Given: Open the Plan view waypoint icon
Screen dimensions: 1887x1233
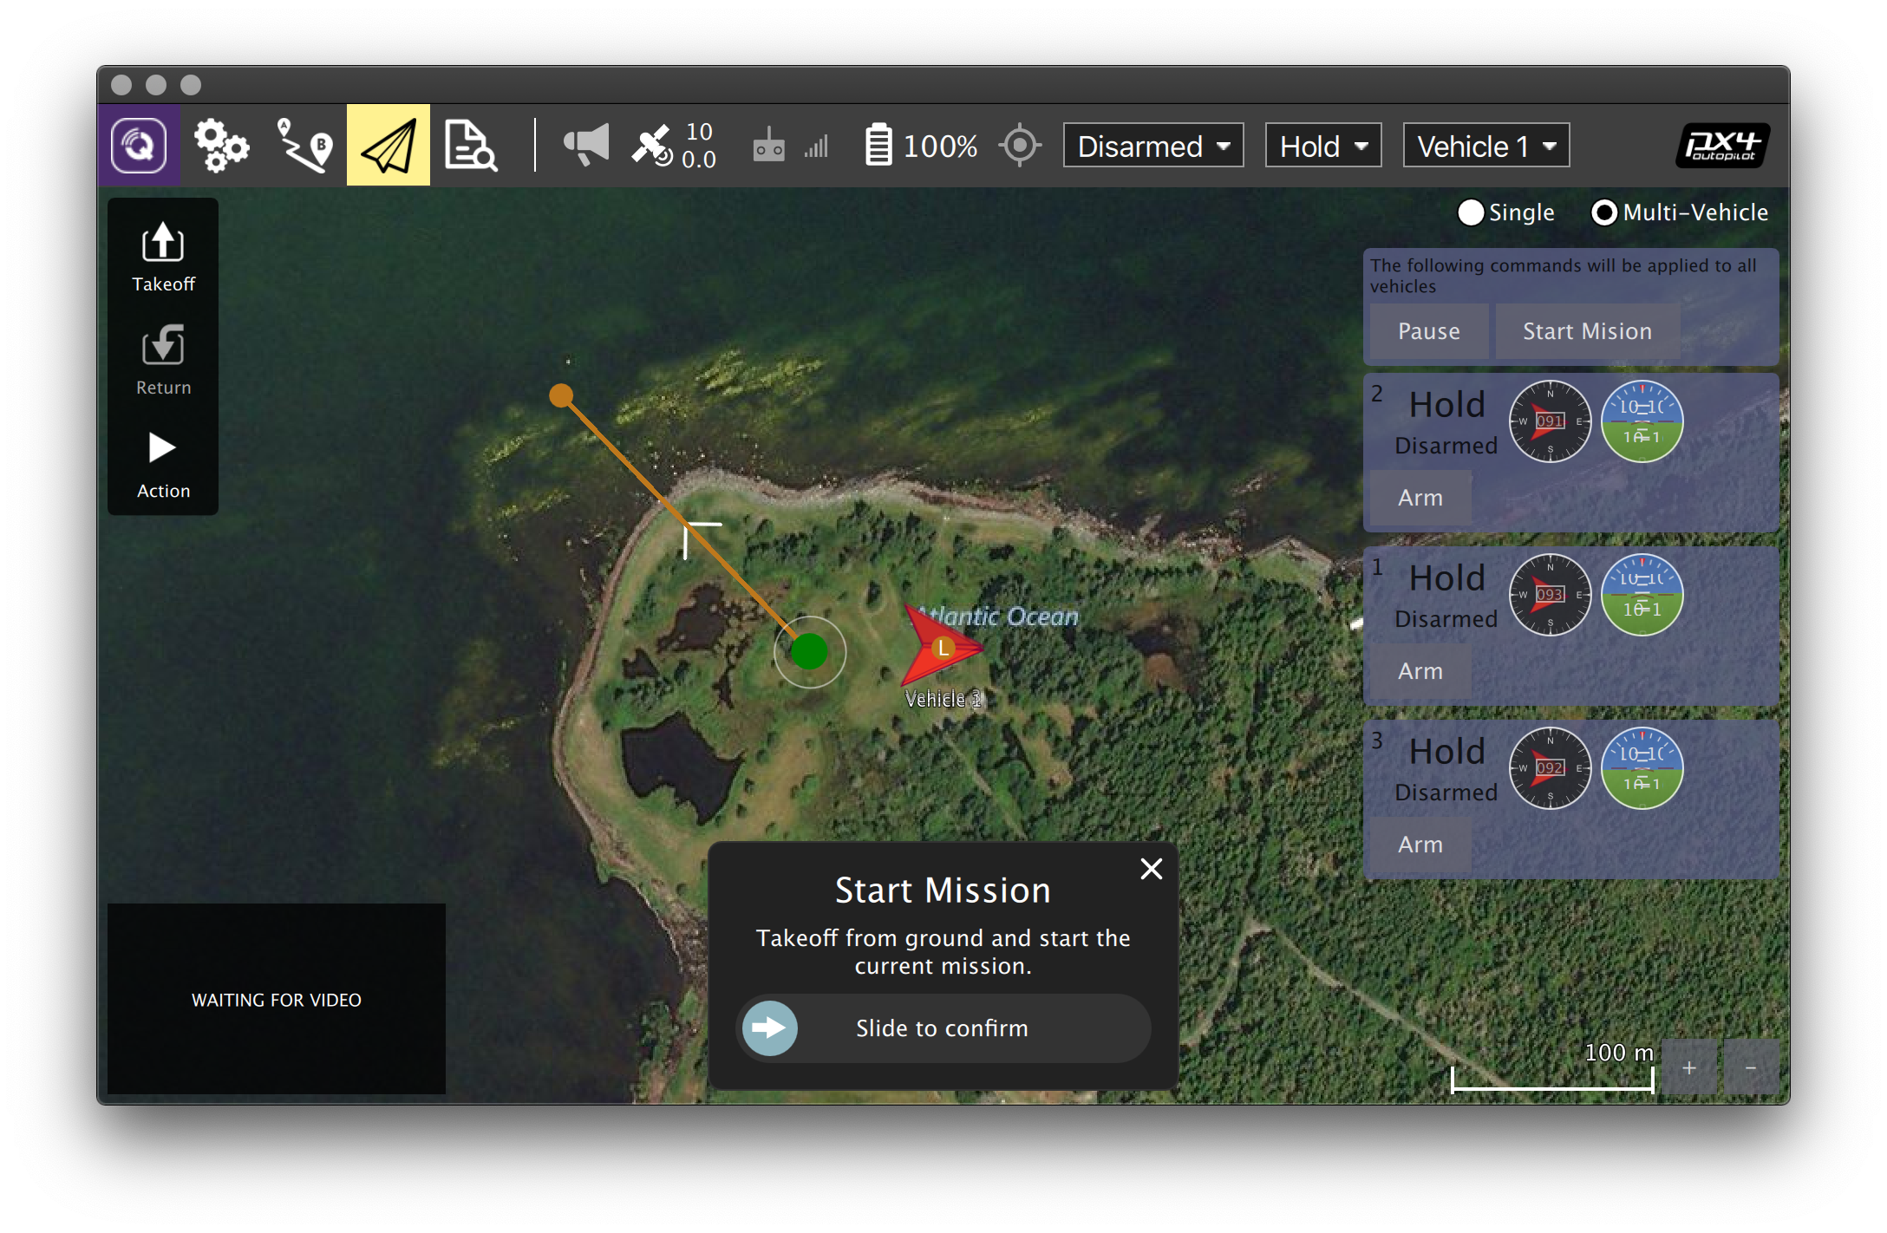Looking at the screenshot, I should tap(304, 146).
